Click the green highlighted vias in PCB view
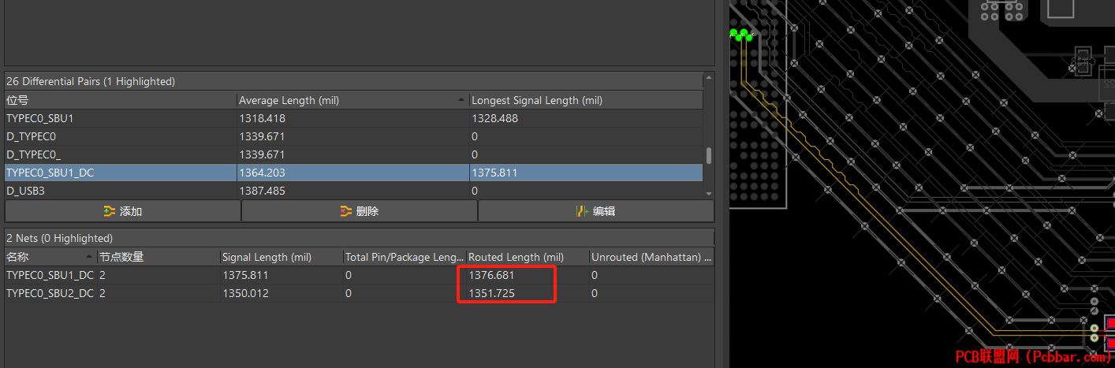The height and width of the screenshot is (368, 1115). click(740, 34)
